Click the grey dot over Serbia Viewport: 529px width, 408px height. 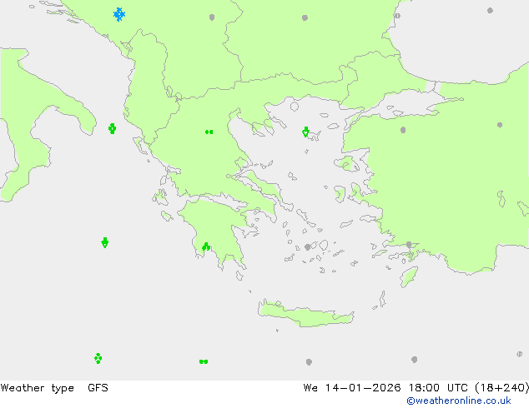[212, 17]
